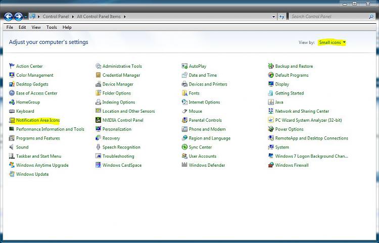The image size is (379, 243).
Task: Click the Power Options icon
Action: (271, 129)
